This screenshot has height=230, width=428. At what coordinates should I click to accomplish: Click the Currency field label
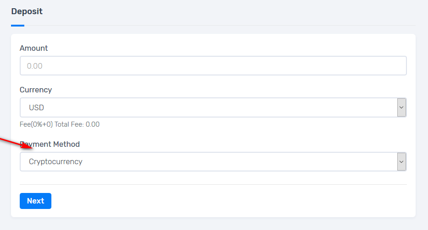point(36,90)
